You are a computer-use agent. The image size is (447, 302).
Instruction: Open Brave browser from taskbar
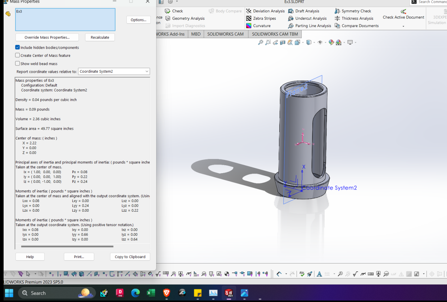(166, 293)
